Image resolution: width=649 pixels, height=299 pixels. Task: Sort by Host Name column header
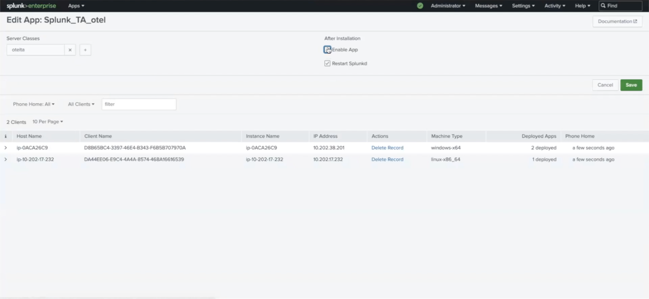click(29, 136)
